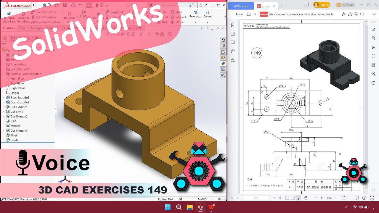The width and height of the screenshot is (379, 213).
Task: Open the File Explorer folder in task pane
Action: 223,52
